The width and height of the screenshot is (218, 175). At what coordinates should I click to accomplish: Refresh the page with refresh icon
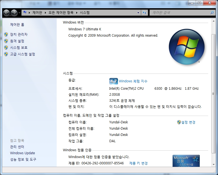(144, 13)
